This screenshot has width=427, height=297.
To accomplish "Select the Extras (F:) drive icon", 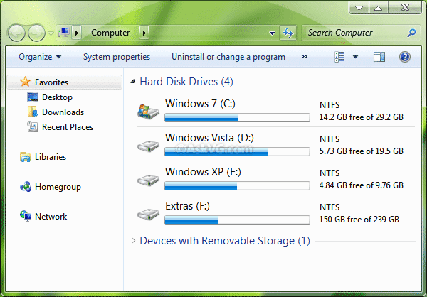I will point(148,215).
